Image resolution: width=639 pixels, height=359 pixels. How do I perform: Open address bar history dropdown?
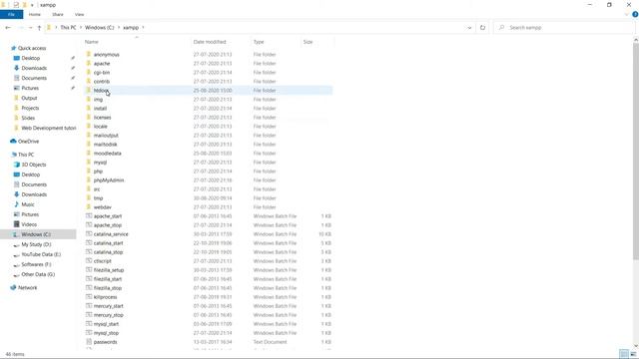click(x=469, y=28)
